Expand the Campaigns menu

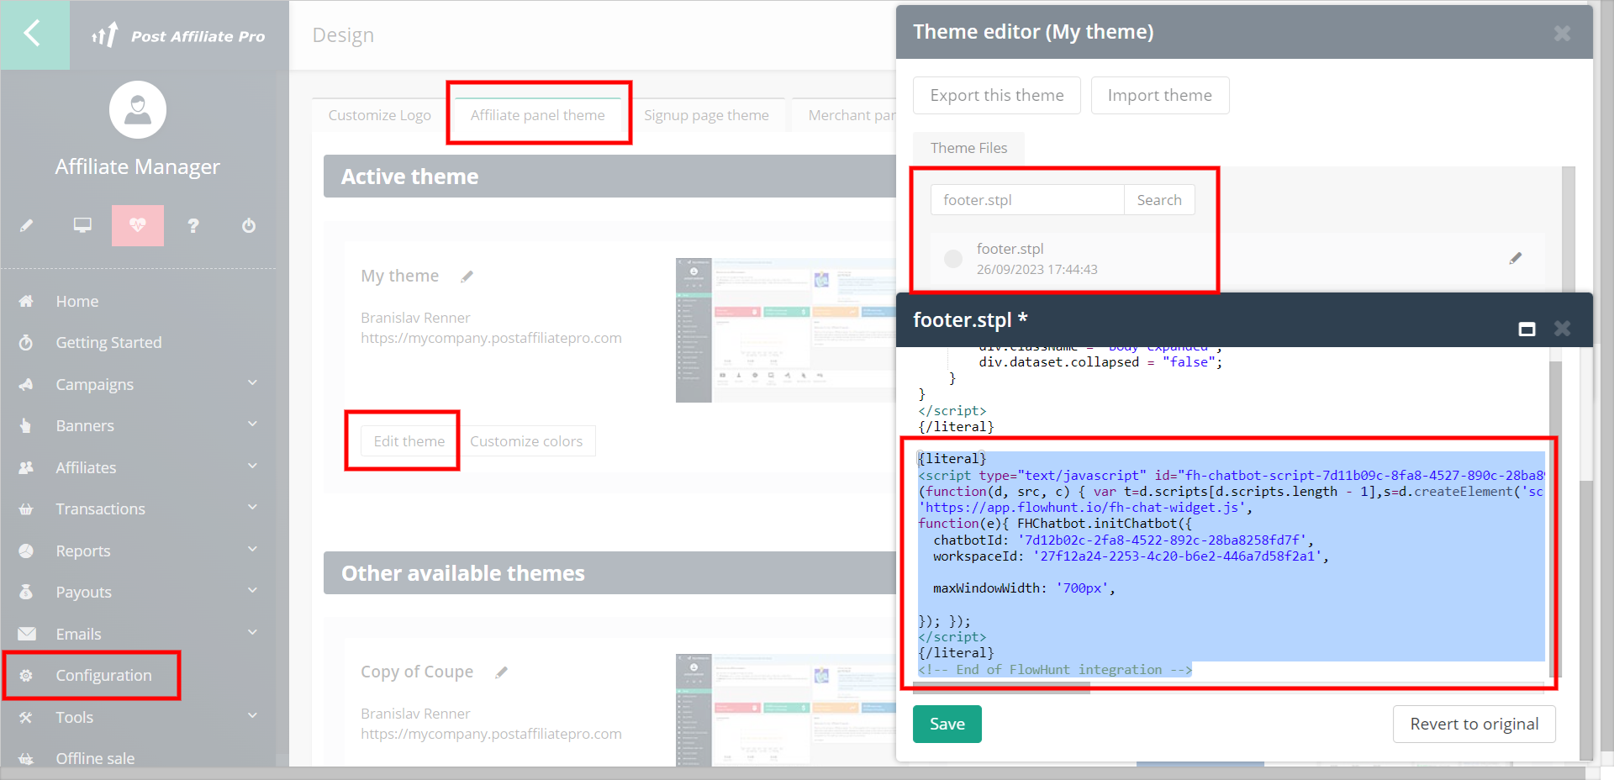[252, 383]
